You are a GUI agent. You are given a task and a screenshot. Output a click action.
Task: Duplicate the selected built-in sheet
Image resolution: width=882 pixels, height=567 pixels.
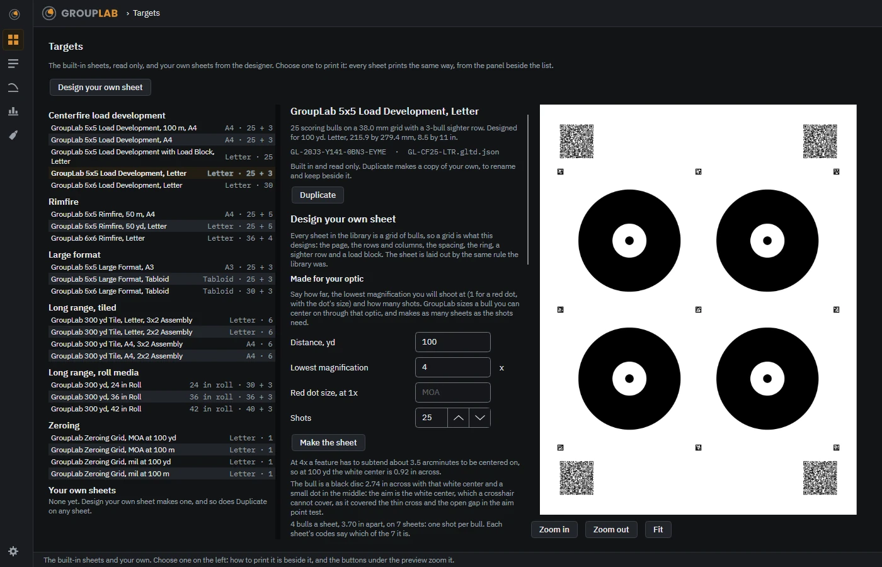tap(318, 195)
